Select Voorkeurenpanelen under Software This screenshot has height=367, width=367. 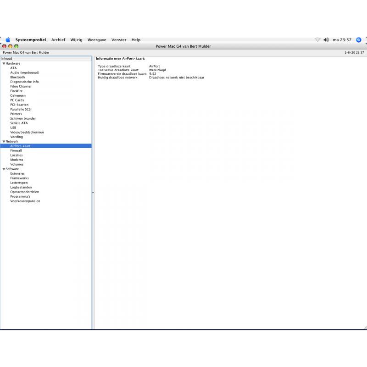[25, 201]
